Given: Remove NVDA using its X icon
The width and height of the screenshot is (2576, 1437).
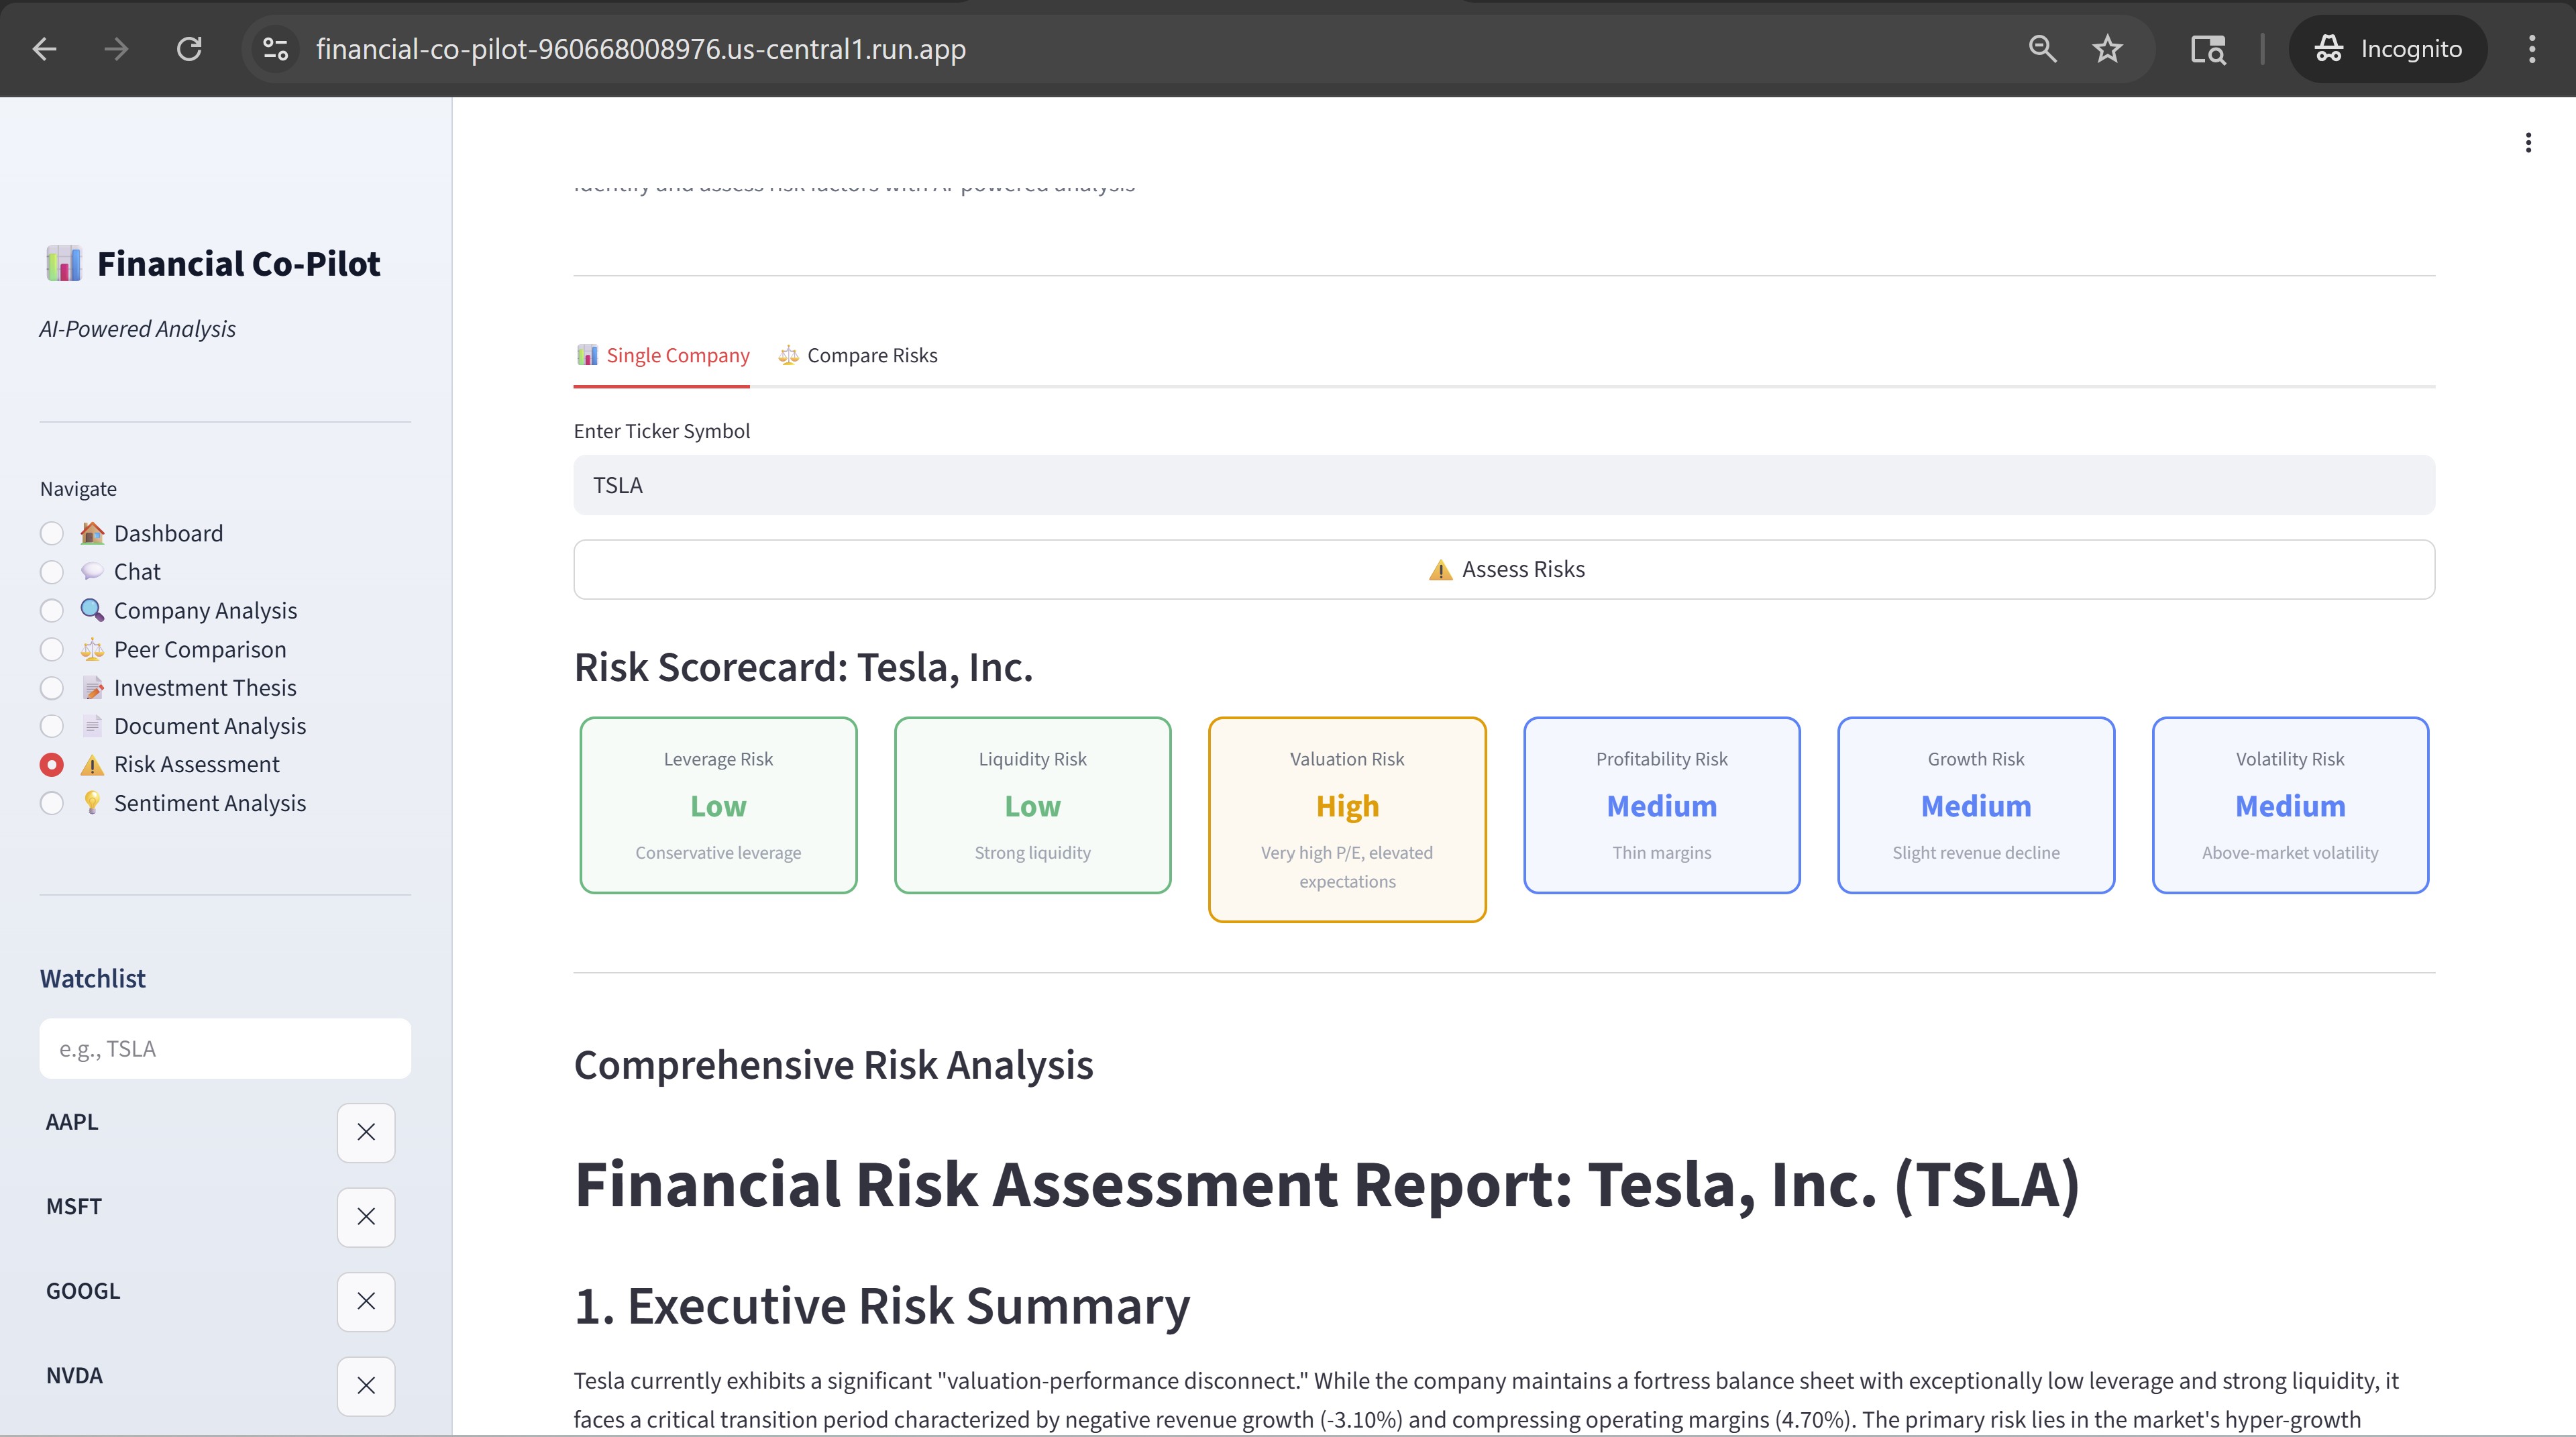Looking at the screenshot, I should tap(366, 1385).
